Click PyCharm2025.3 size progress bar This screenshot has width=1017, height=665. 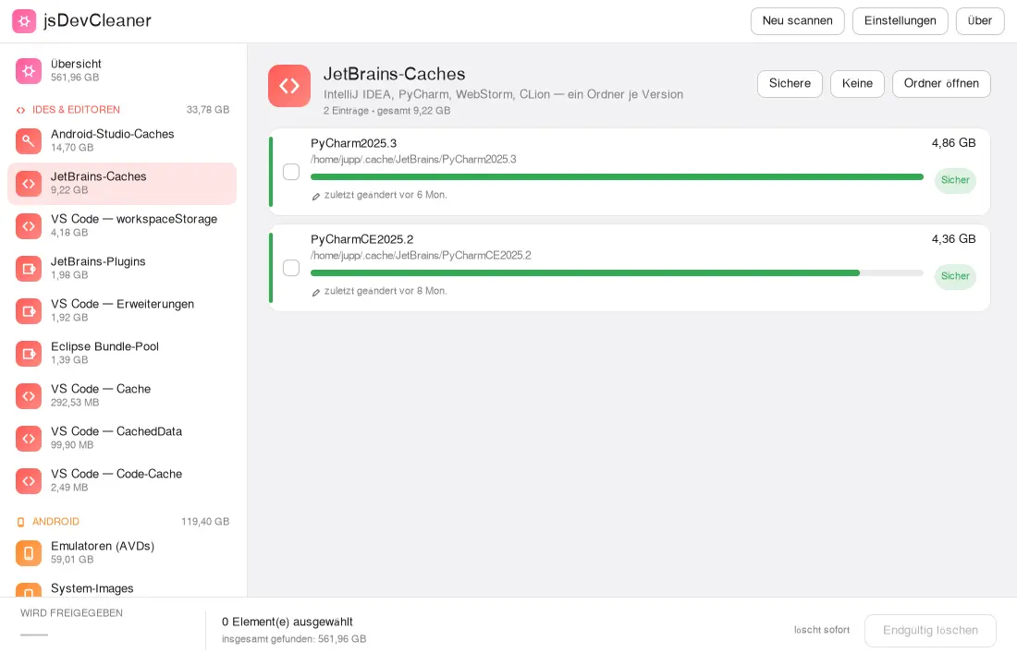coord(617,177)
